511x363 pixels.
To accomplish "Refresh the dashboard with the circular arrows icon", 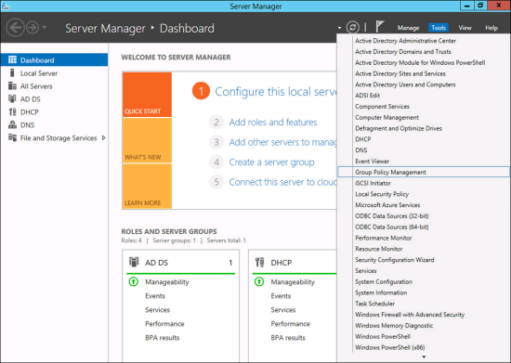I will point(353,27).
